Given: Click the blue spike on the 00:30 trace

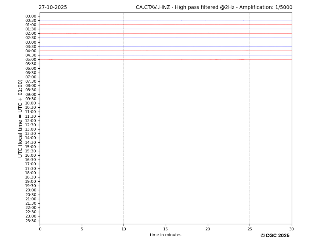Looking at the screenshot, I should pos(181,20).
